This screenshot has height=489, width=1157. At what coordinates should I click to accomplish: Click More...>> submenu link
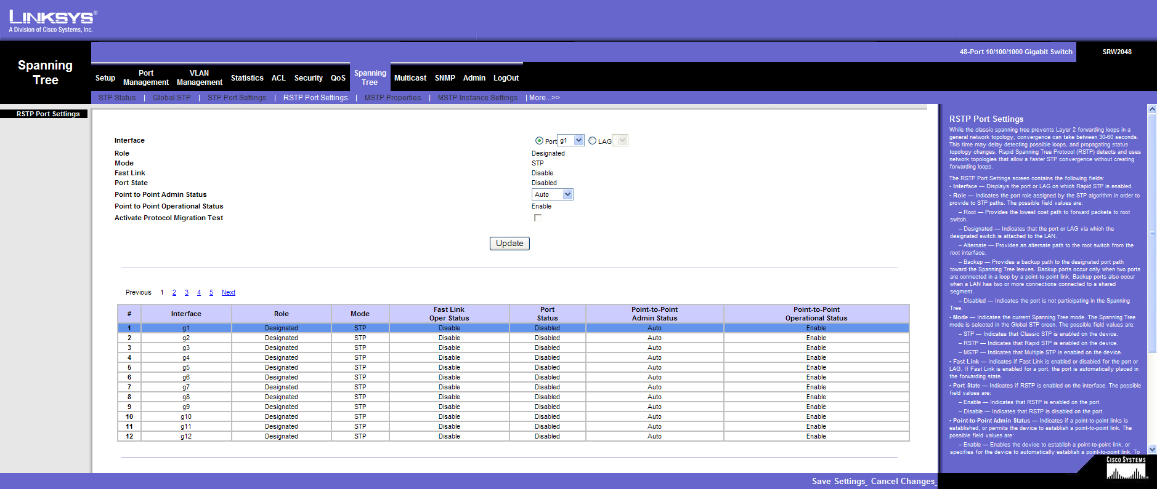point(544,98)
